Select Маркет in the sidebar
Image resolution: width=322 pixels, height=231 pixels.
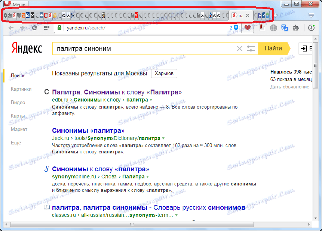click(19, 129)
